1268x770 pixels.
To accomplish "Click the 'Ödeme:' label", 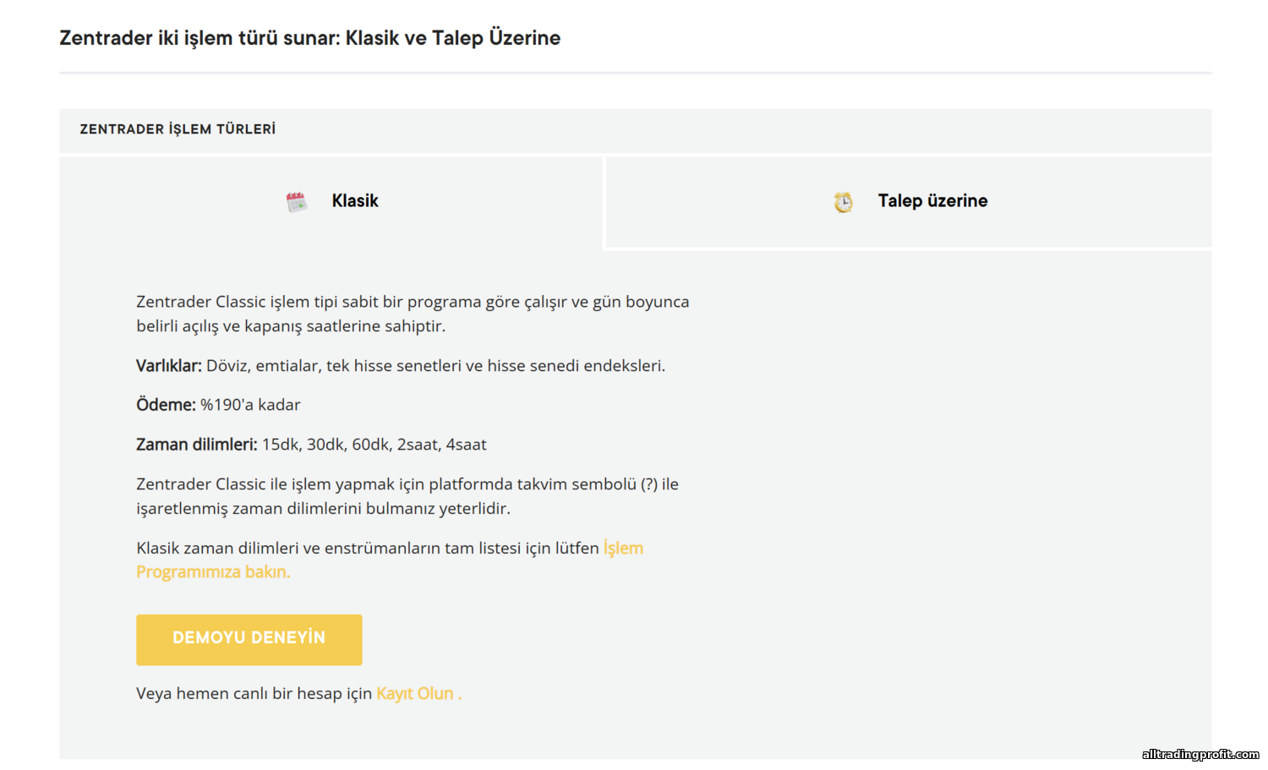I will (x=166, y=405).
